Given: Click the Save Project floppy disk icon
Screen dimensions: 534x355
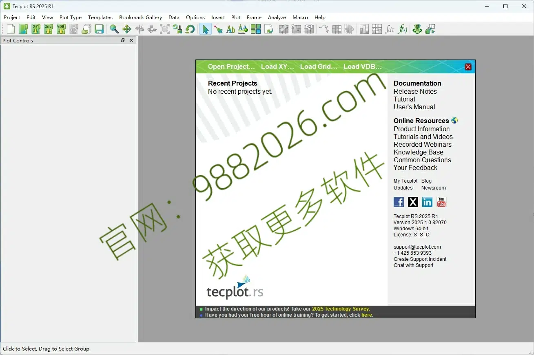Looking at the screenshot, I should 99,29.
